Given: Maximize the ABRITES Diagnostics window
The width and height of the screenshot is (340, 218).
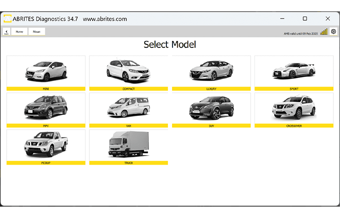Looking at the screenshot, I should coord(305,19).
